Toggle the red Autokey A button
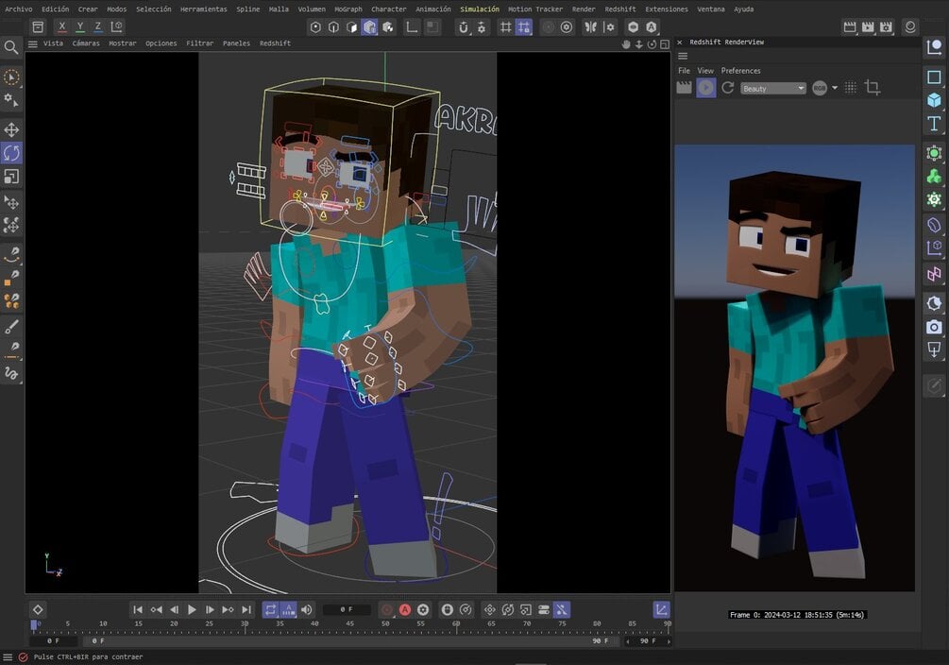 (405, 610)
